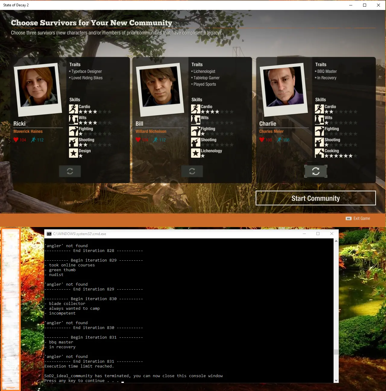Click Ricki's Wits skill icon
Viewport: 386px width, 391px height.
[x=74, y=120]
